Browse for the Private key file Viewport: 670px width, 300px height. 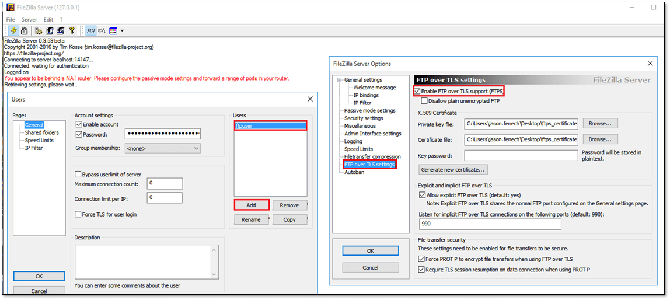601,124
